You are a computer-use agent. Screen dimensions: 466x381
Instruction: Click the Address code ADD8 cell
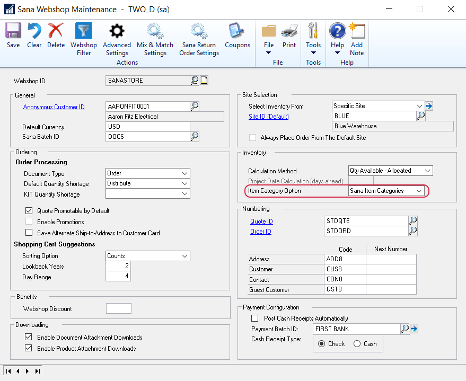click(x=345, y=259)
